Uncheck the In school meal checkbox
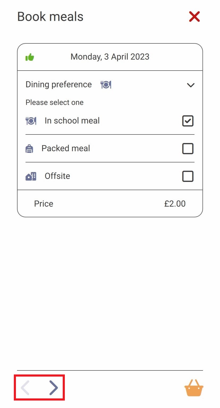The image size is (220, 408). 188,121
